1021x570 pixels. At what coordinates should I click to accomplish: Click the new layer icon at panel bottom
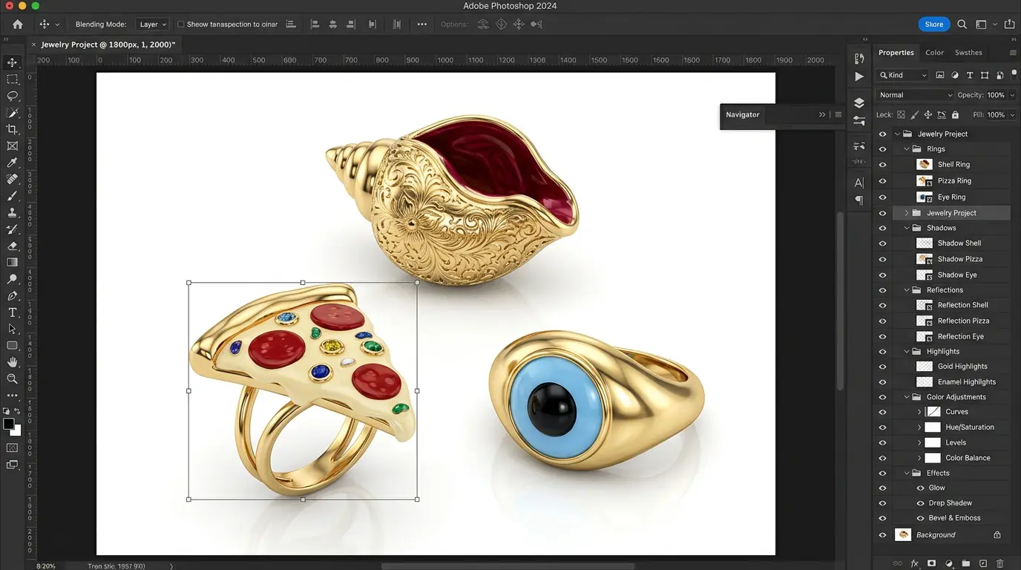(x=983, y=564)
